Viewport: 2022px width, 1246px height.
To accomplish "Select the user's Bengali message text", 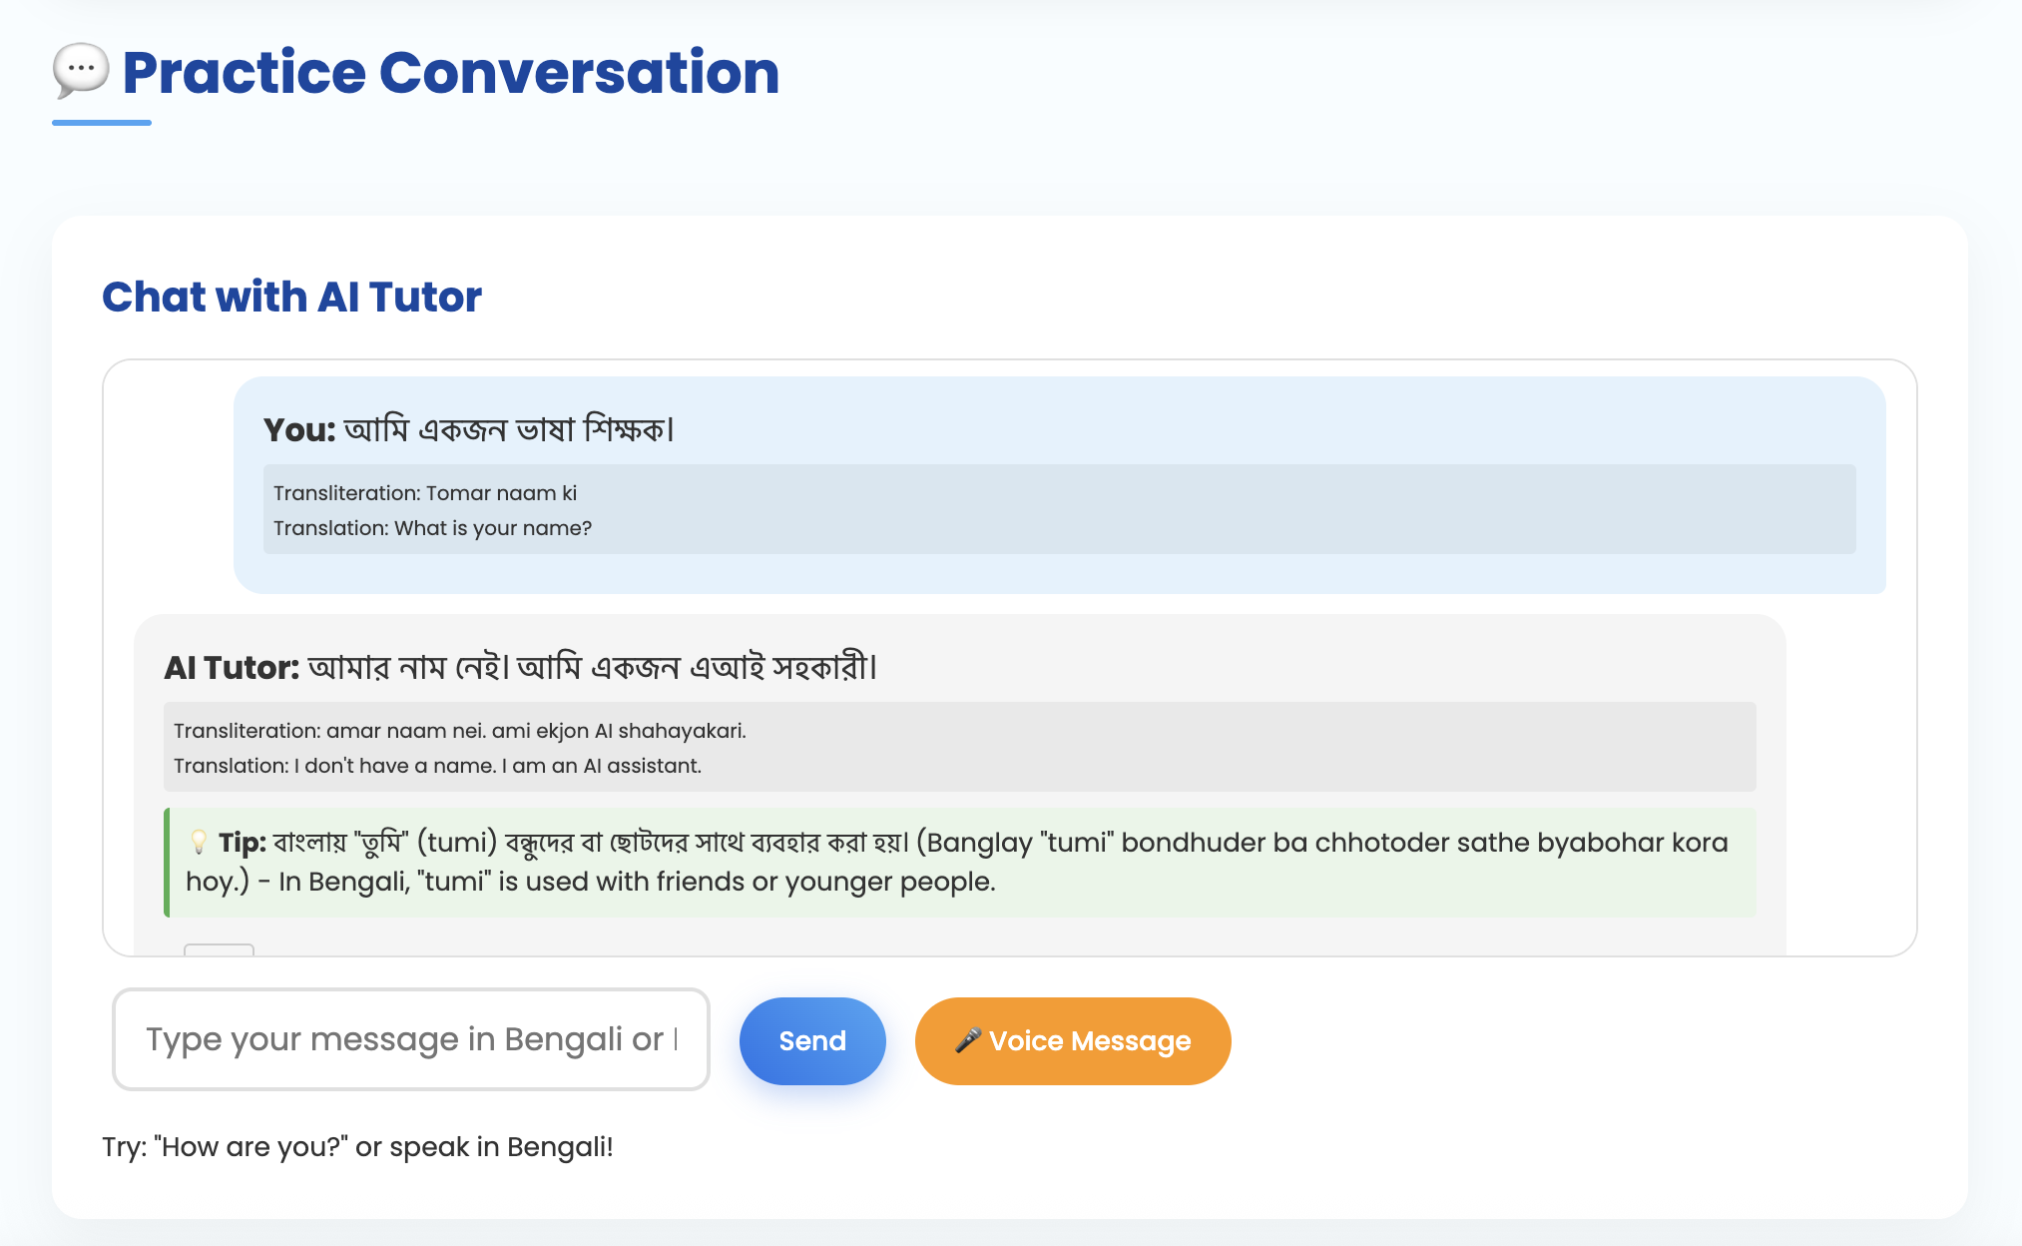I will tap(509, 429).
